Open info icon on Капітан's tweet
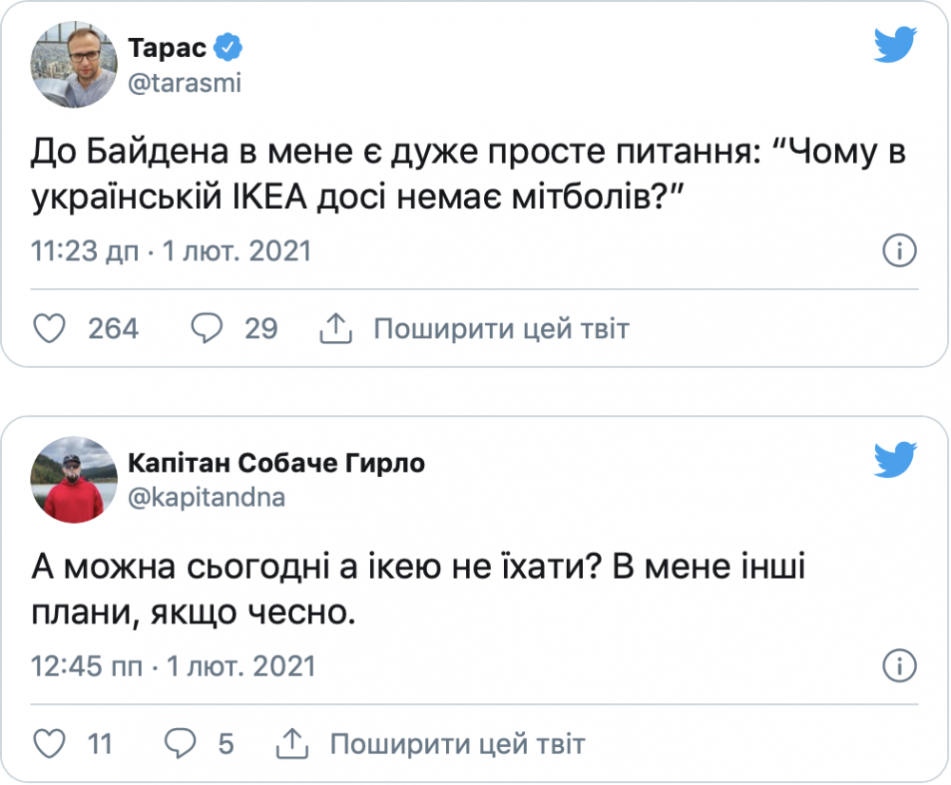 tap(899, 665)
